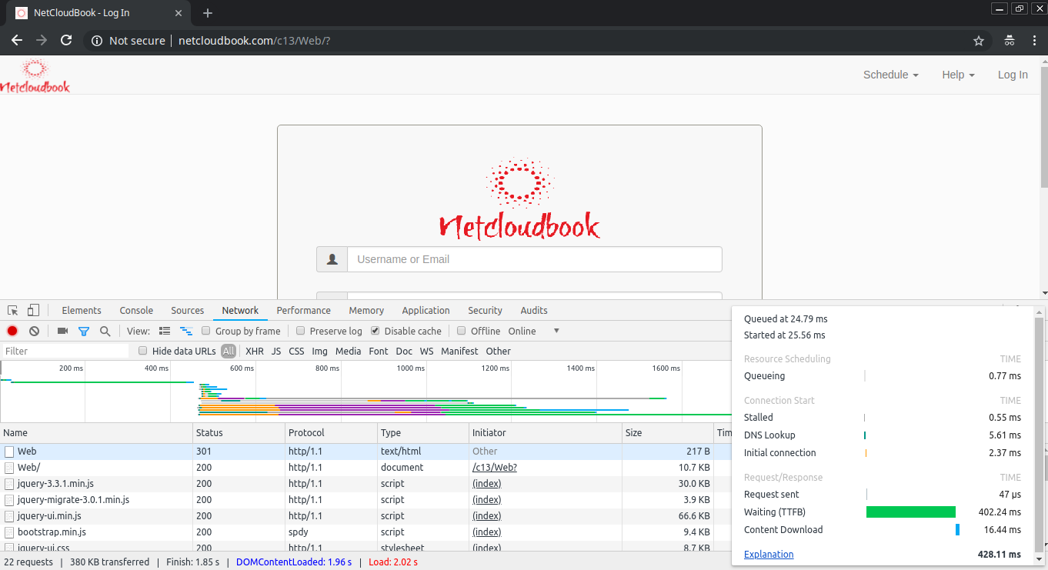Open the Performance tab
The width and height of the screenshot is (1048, 570).
click(x=304, y=311)
